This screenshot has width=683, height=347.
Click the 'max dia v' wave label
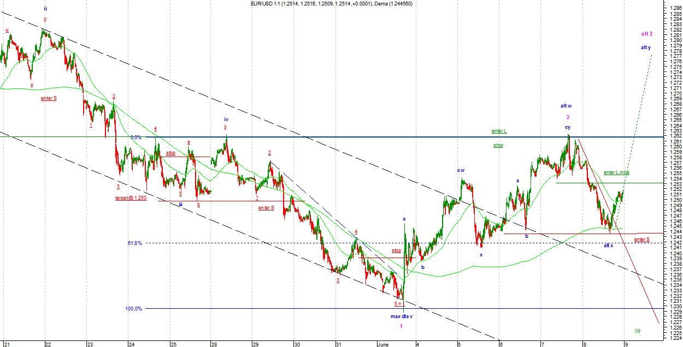pos(402,316)
